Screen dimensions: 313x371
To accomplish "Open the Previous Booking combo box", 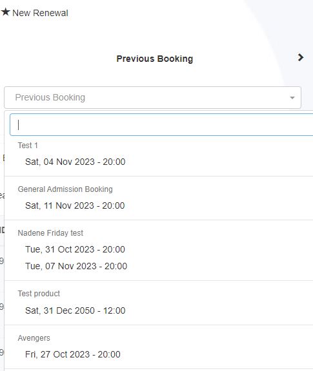I will coord(152,97).
